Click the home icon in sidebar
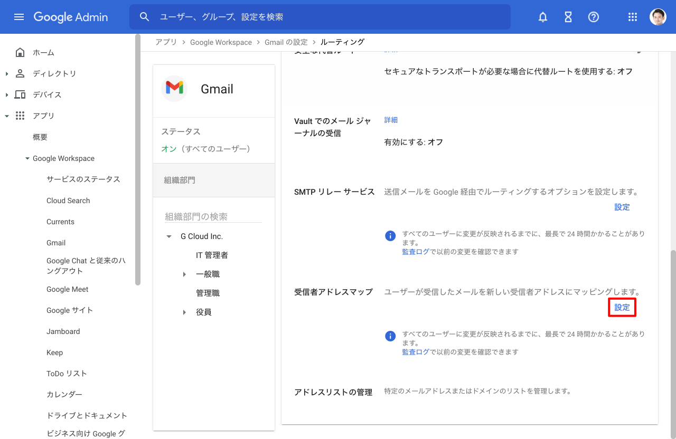 [20, 52]
